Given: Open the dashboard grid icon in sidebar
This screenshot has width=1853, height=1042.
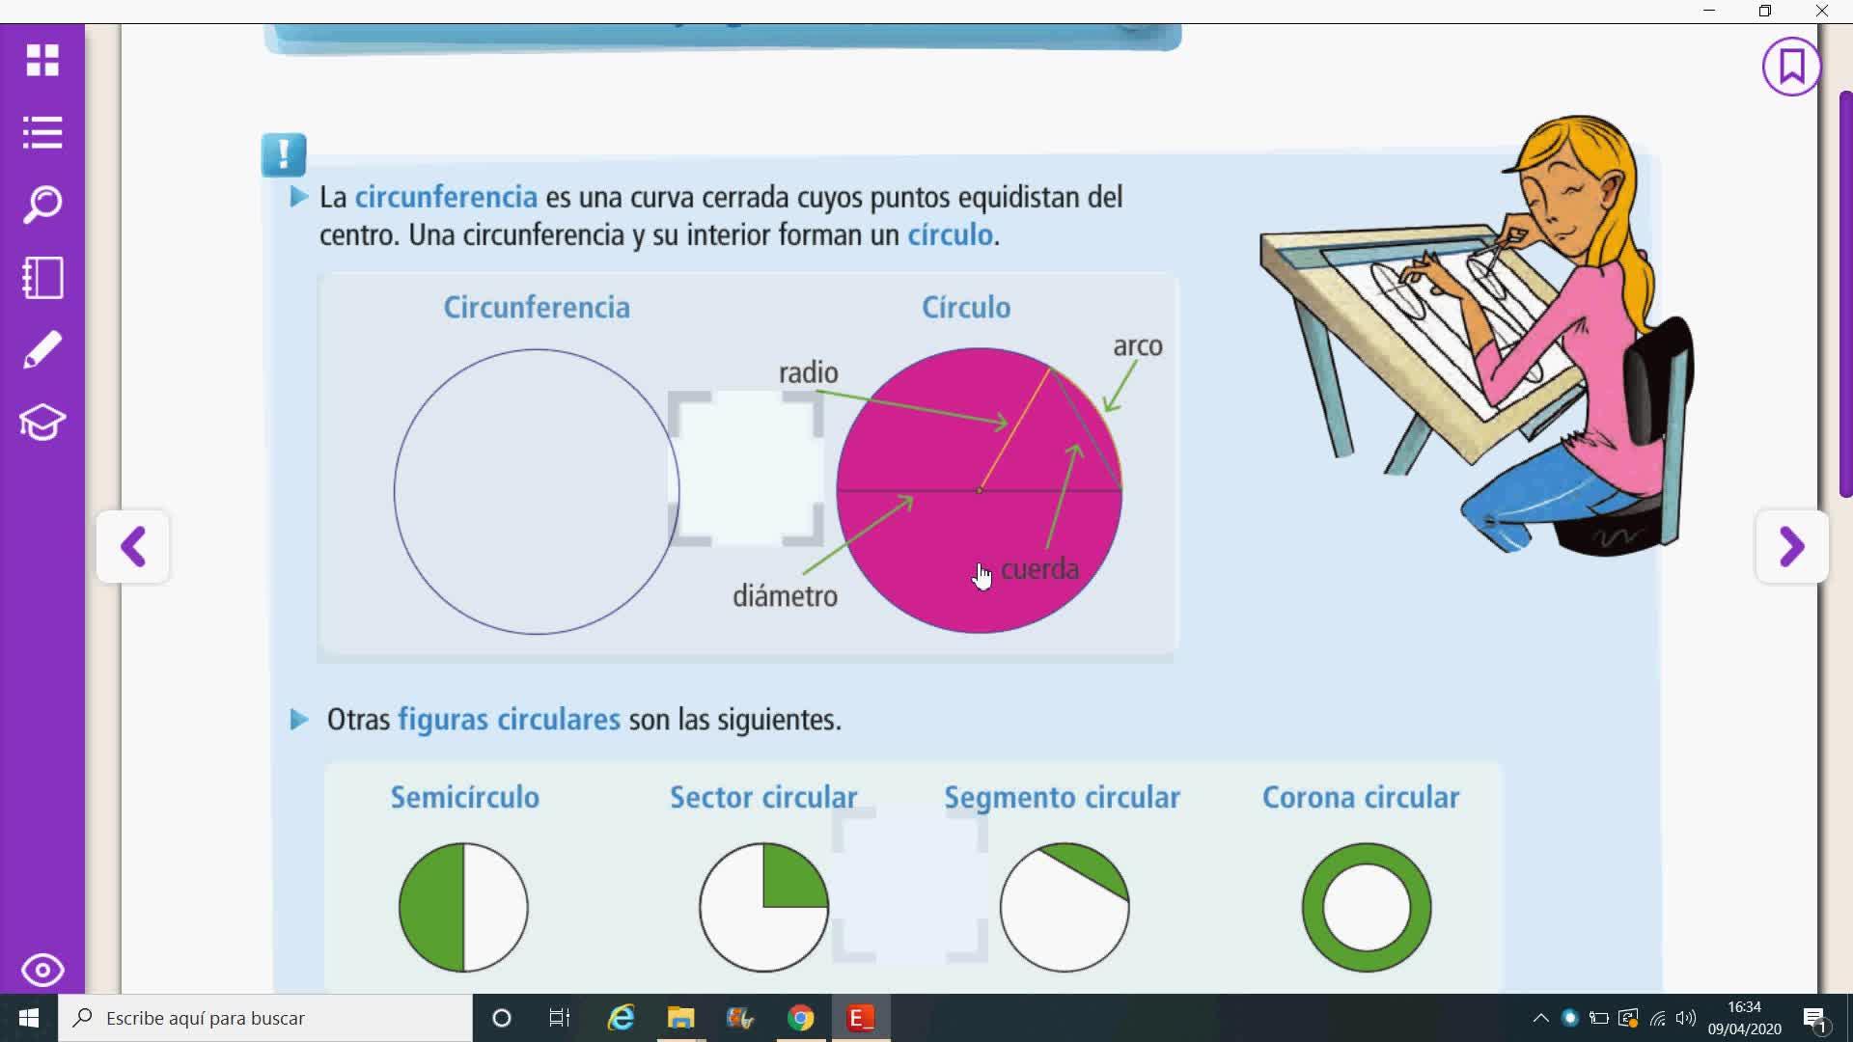Looking at the screenshot, I should [42, 60].
